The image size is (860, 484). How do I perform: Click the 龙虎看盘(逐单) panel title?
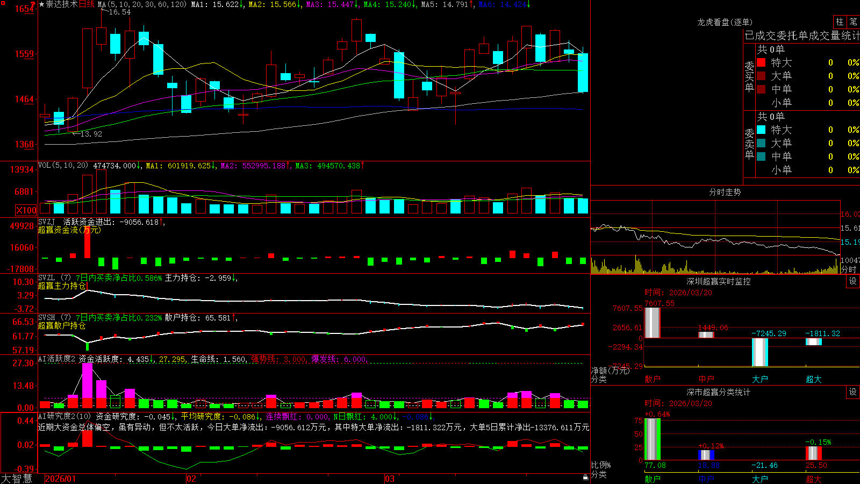[725, 22]
